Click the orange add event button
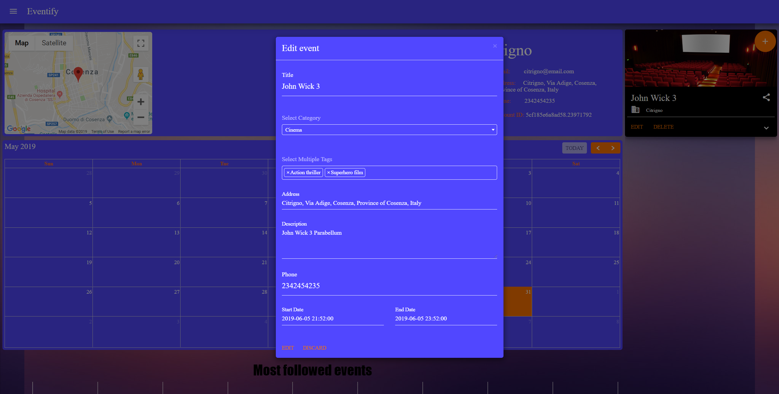779x394 pixels. (765, 41)
